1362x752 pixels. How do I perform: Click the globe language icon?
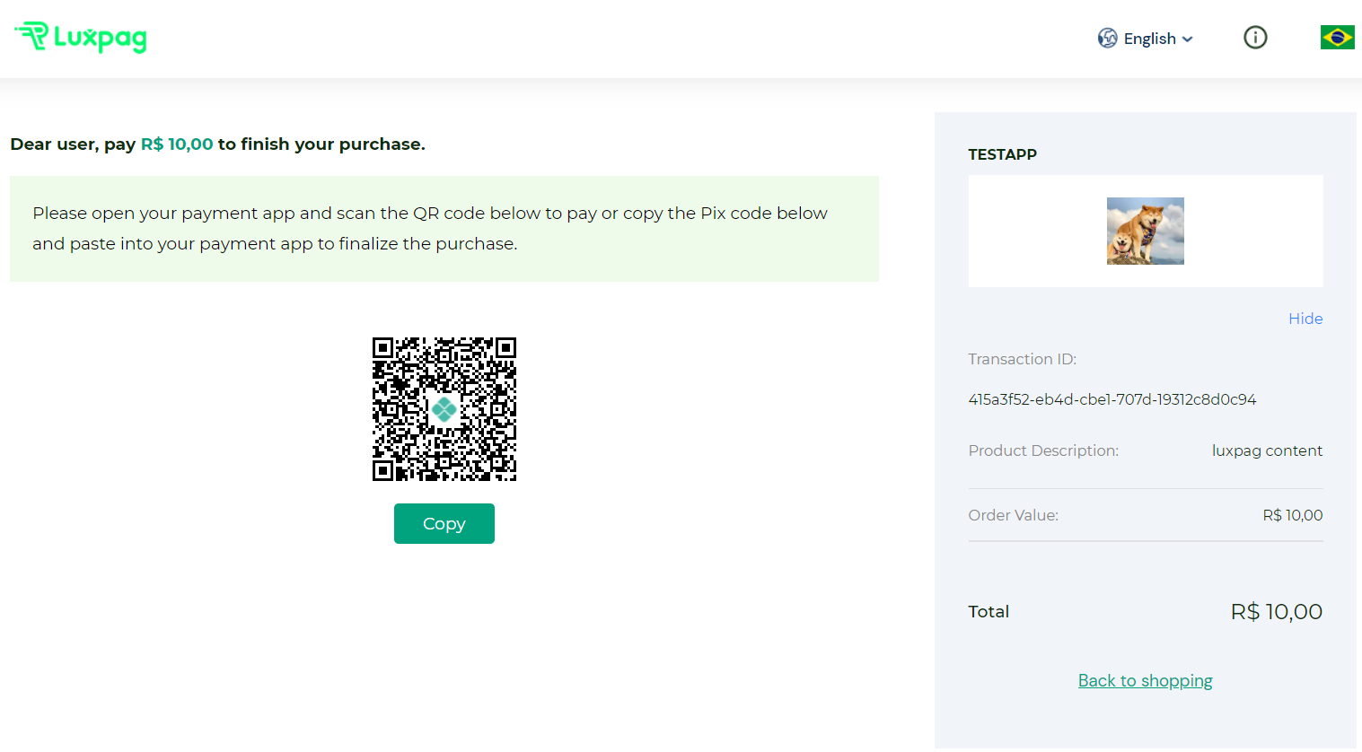click(1108, 38)
